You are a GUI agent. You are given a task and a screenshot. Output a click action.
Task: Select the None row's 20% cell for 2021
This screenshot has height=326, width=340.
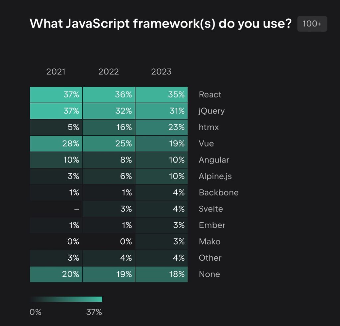pyautogui.click(x=56, y=274)
